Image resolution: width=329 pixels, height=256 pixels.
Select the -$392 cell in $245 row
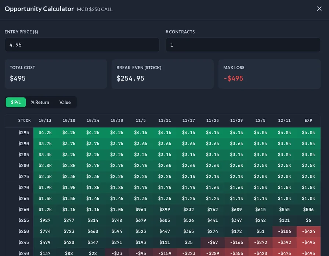[x=284, y=242]
